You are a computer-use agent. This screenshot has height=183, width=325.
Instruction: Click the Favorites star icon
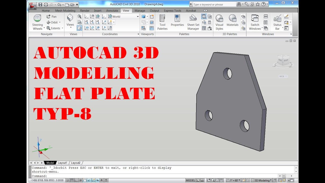(258, 4)
